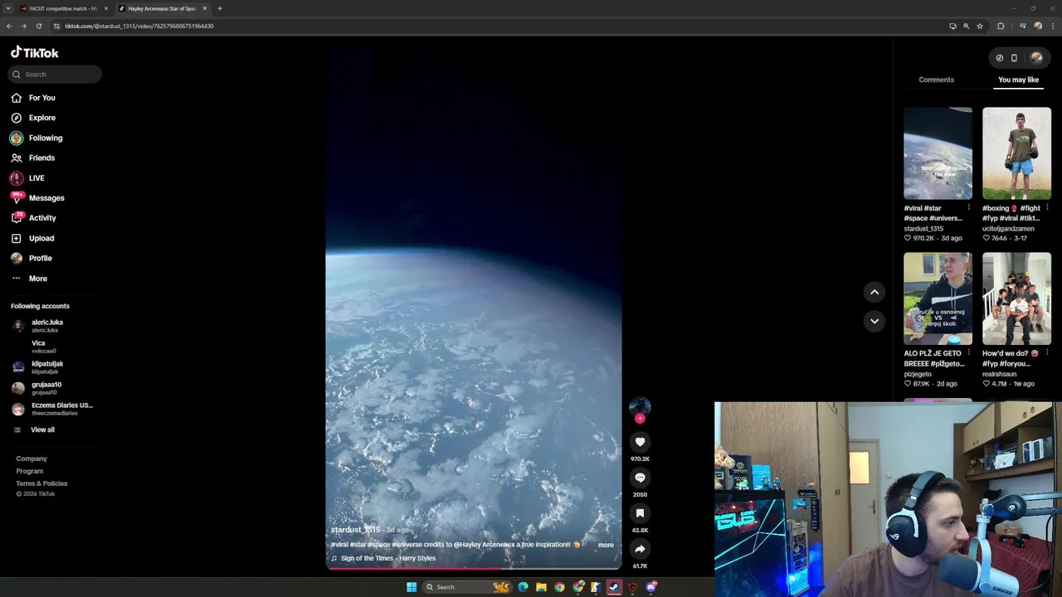
Task: Click the TikTok logo
Action: tap(35, 52)
